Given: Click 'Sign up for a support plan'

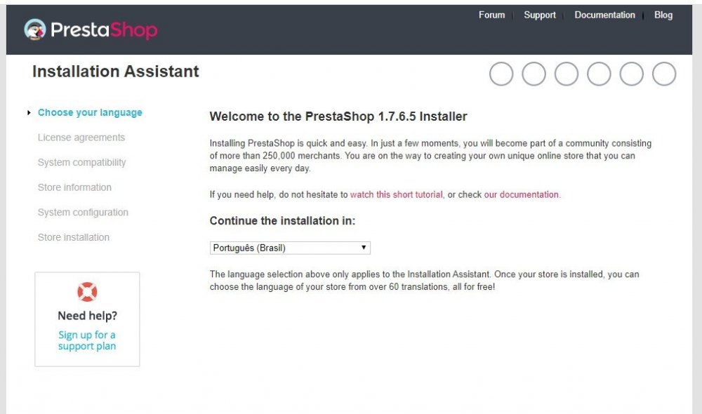Looking at the screenshot, I should pos(87,340).
